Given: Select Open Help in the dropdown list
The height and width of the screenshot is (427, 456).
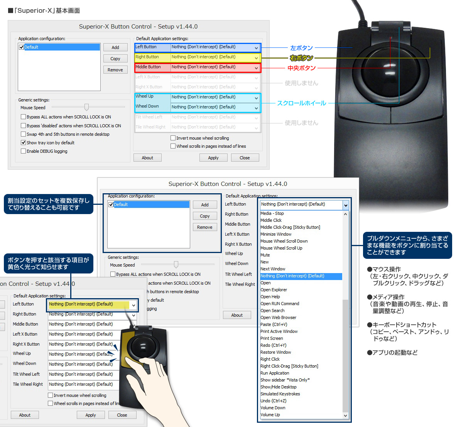Looking at the screenshot, I should [x=301, y=297].
